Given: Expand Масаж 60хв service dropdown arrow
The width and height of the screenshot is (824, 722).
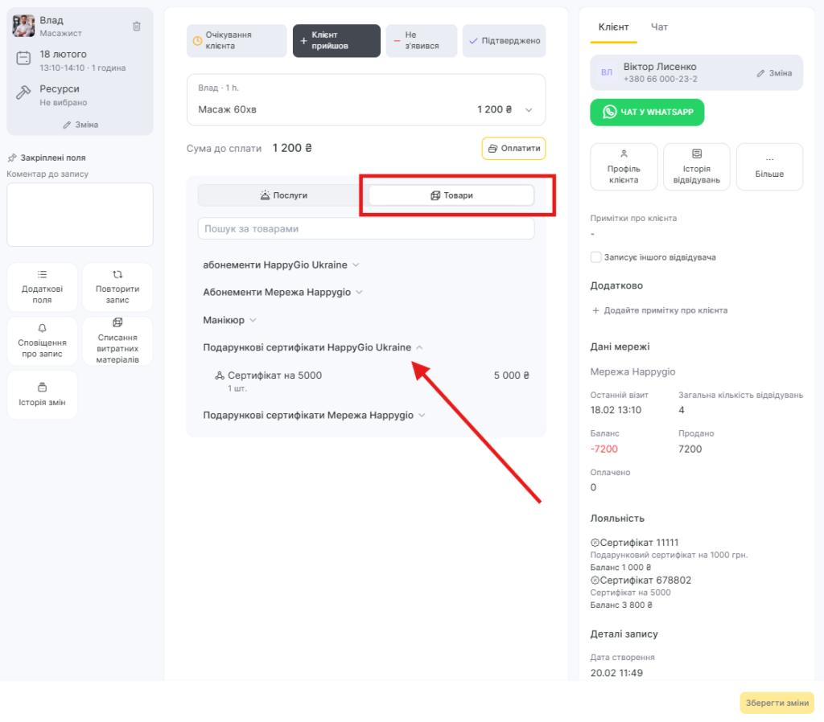Looking at the screenshot, I should tap(529, 110).
